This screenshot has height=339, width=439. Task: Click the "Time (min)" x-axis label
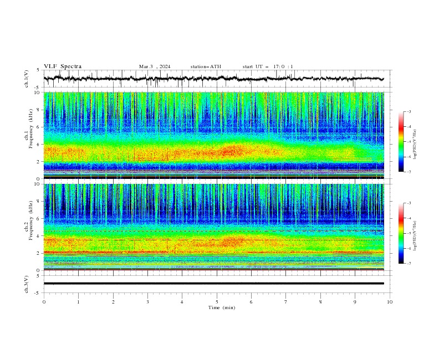222,307
